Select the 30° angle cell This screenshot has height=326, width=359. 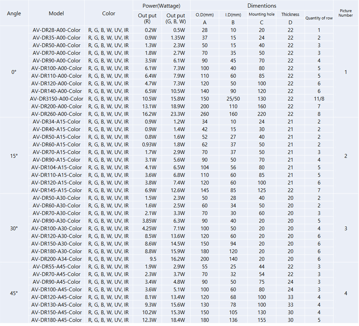pos(14,229)
